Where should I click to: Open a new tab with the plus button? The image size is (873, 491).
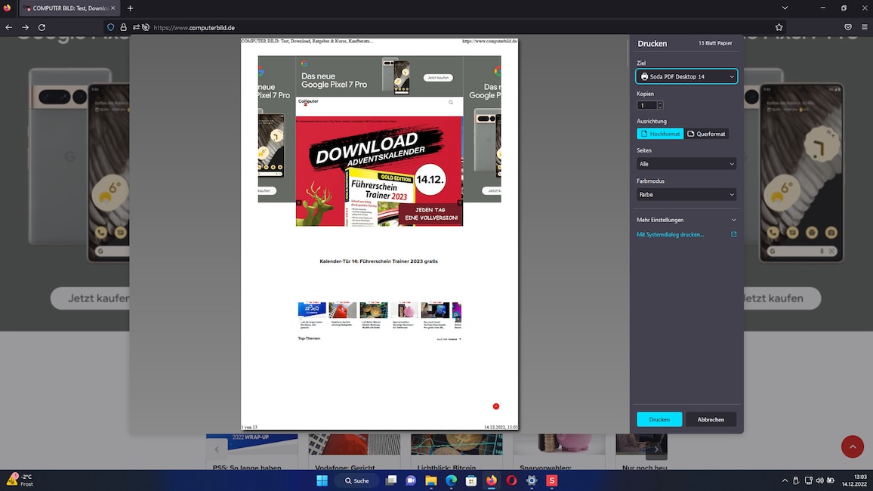pyautogui.click(x=131, y=8)
